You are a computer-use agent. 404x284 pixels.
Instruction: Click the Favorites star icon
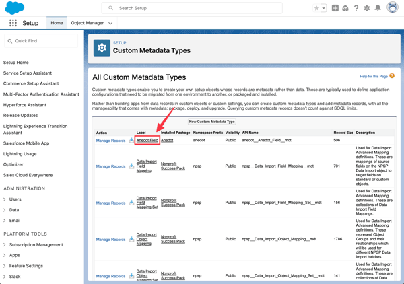pos(316,8)
